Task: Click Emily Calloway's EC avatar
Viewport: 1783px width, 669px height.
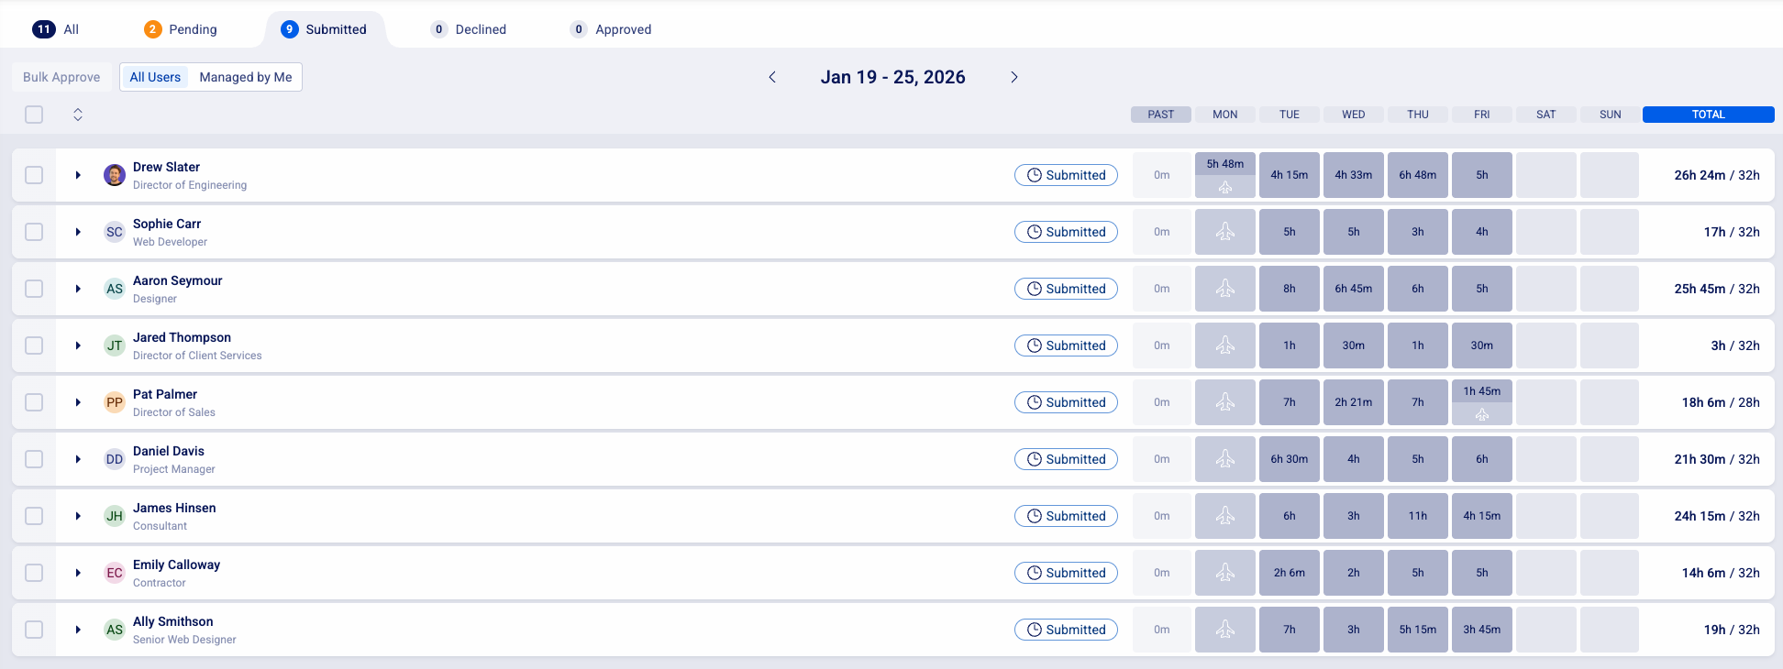Action: point(115,573)
